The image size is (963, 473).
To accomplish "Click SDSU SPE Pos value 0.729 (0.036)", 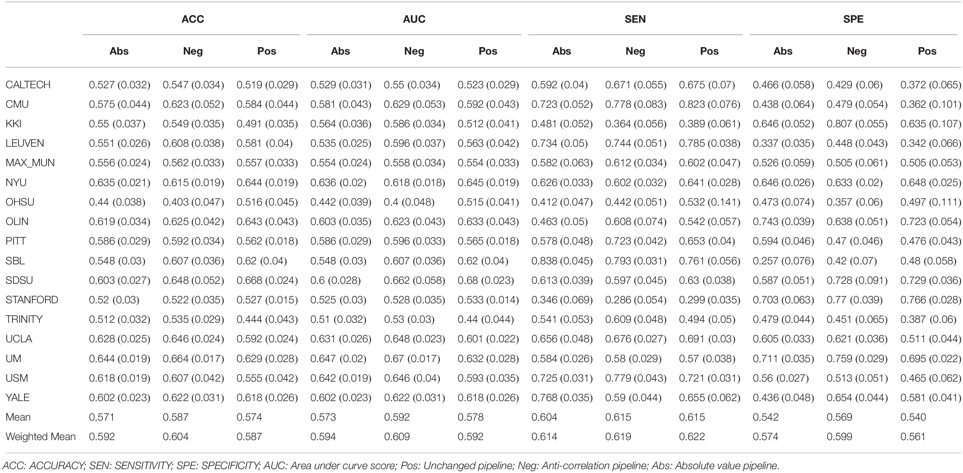I will point(930,280).
